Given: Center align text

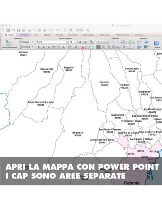Looking at the screenshot, I should (103, 47).
